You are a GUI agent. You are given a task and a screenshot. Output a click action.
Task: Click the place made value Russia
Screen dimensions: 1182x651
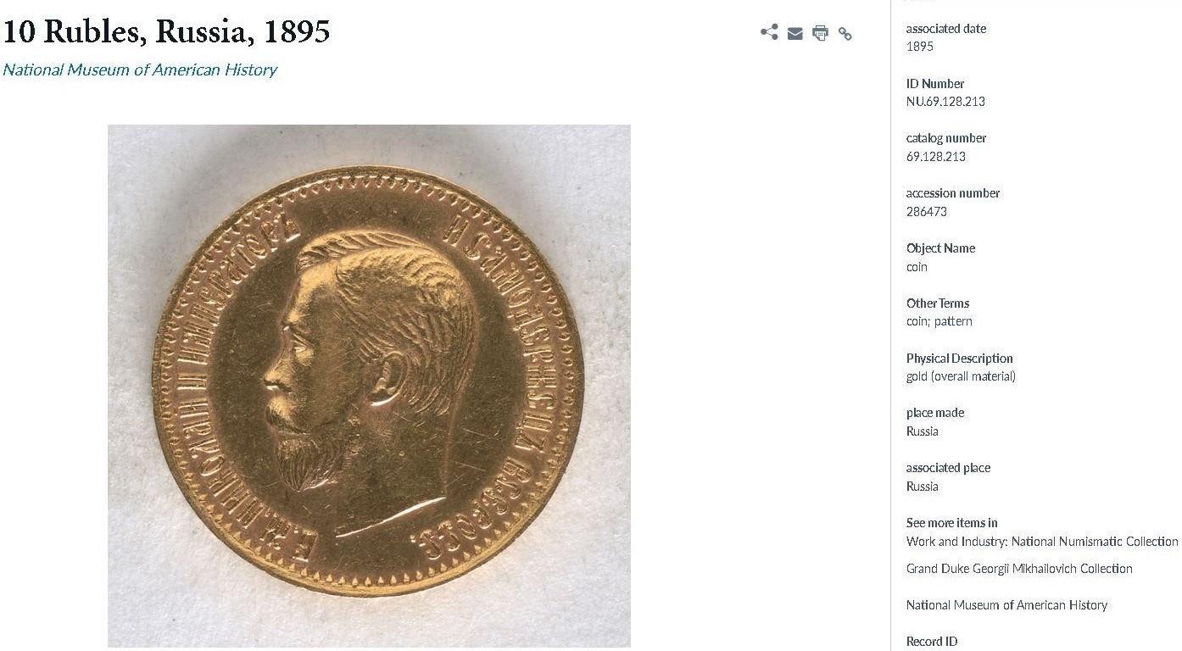coord(923,431)
